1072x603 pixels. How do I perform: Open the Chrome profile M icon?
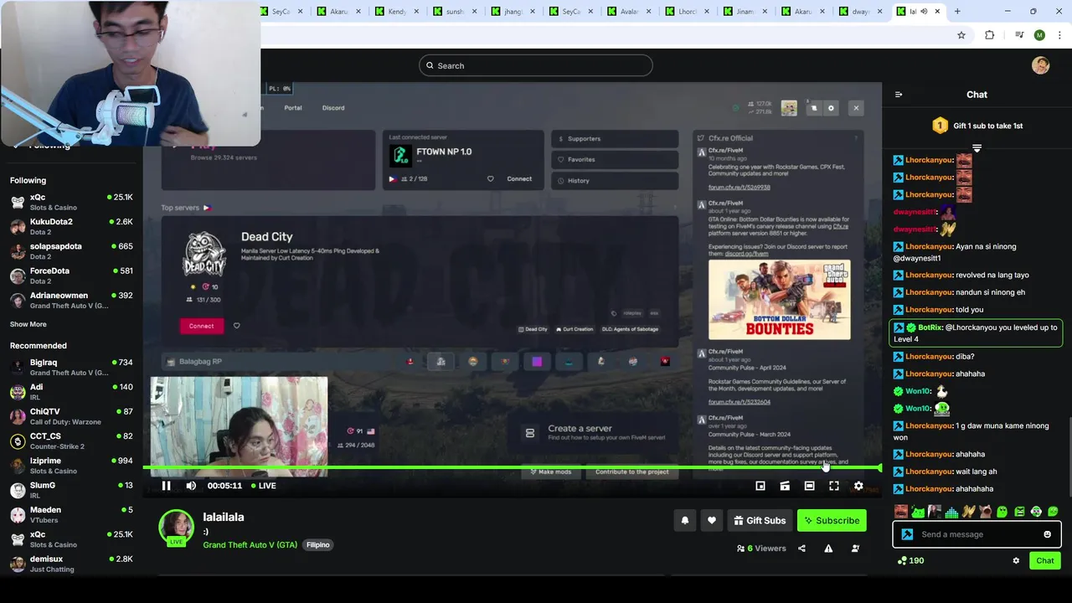[x=1039, y=35]
